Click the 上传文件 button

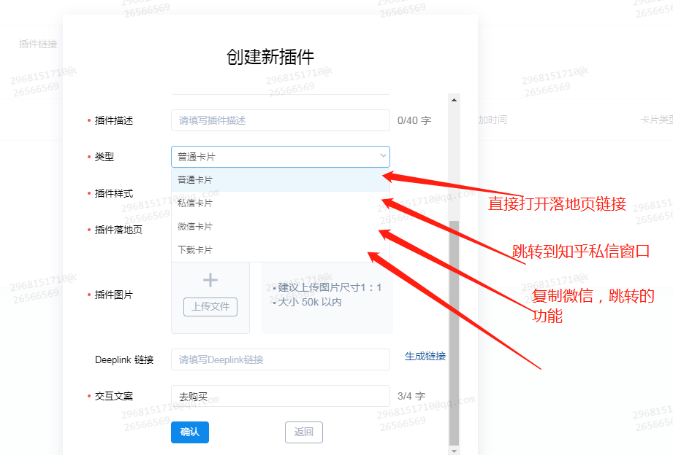pyautogui.click(x=210, y=307)
